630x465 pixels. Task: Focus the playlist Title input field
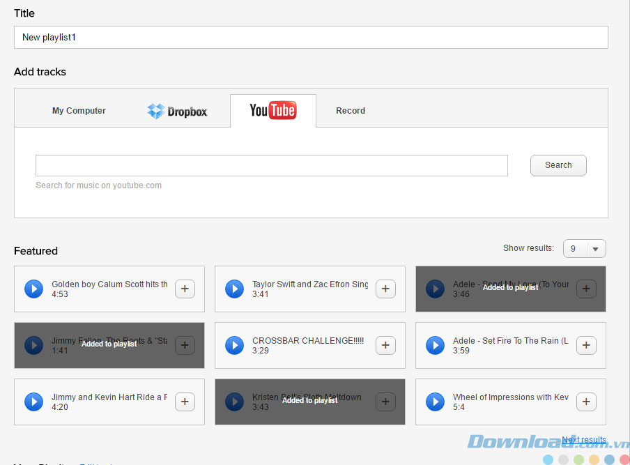click(x=311, y=37)
